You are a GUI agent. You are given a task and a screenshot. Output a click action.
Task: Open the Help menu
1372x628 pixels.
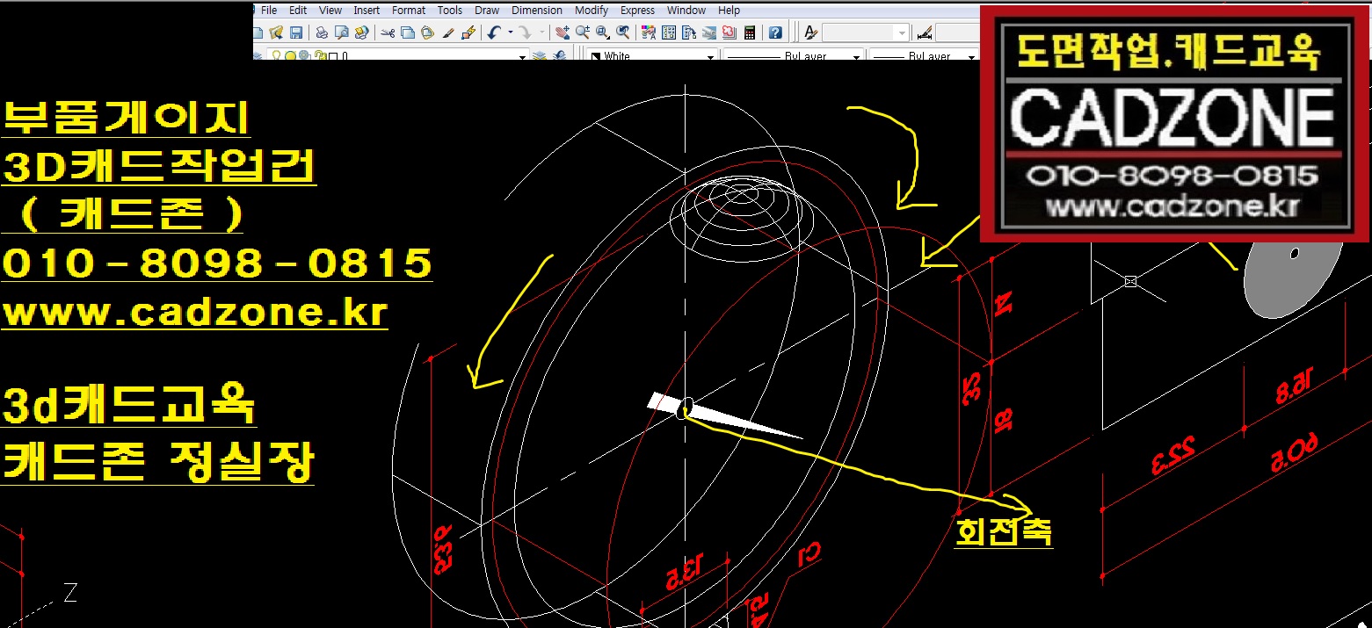730,11
